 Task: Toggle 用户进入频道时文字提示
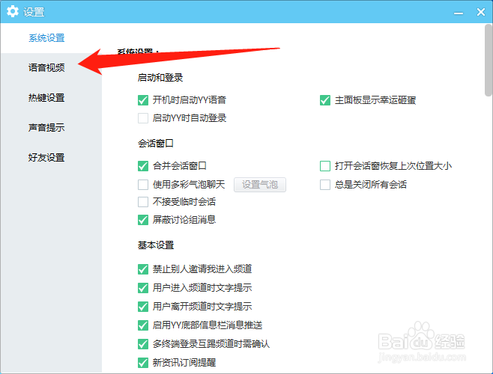click(x=143, y=288)
